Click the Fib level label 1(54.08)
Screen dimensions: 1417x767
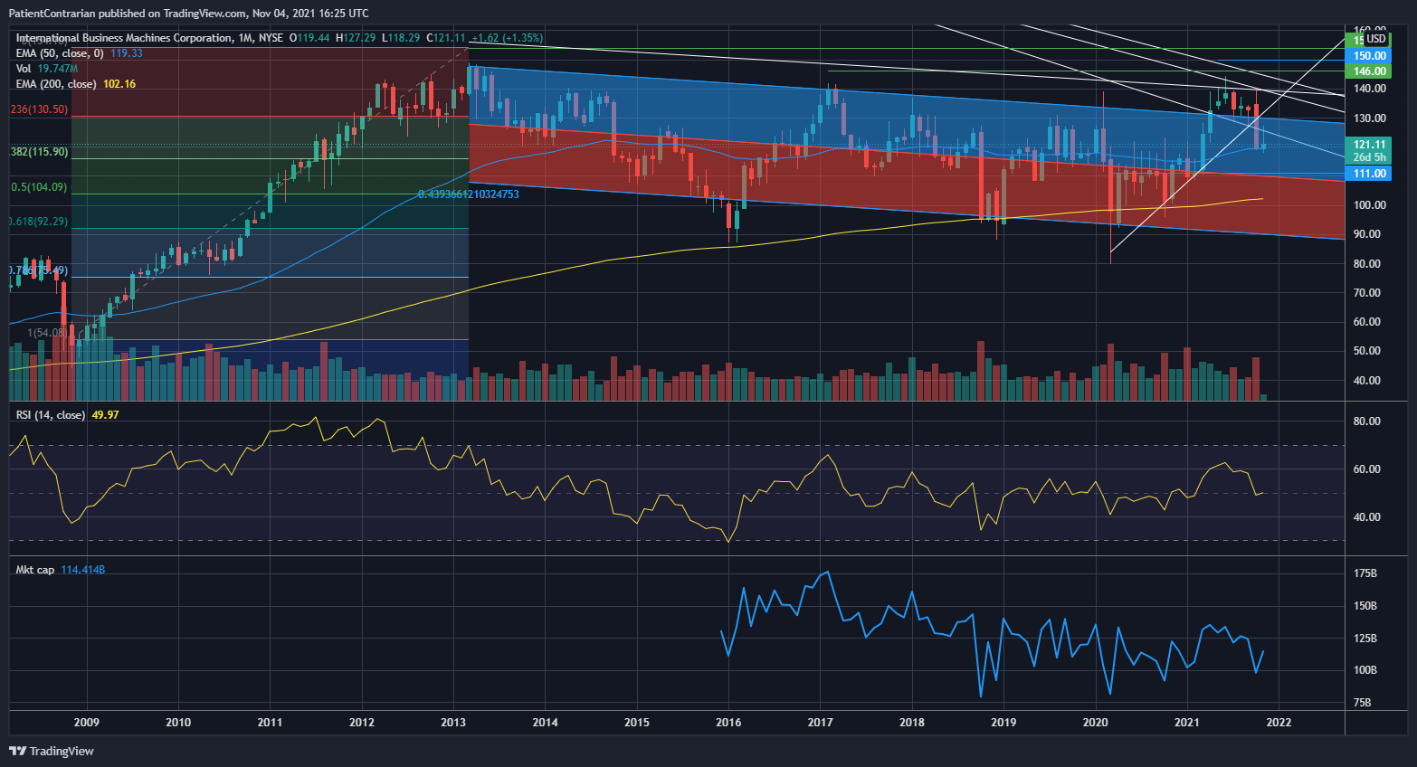pyautogui.click(x=47, y=333)
